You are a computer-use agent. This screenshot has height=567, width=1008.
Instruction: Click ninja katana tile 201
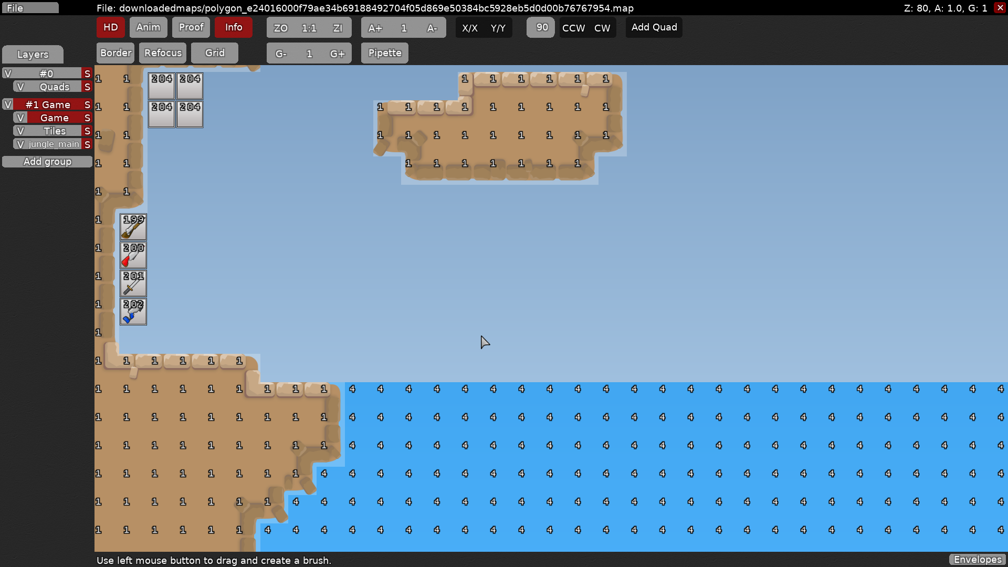pos(133,283)
